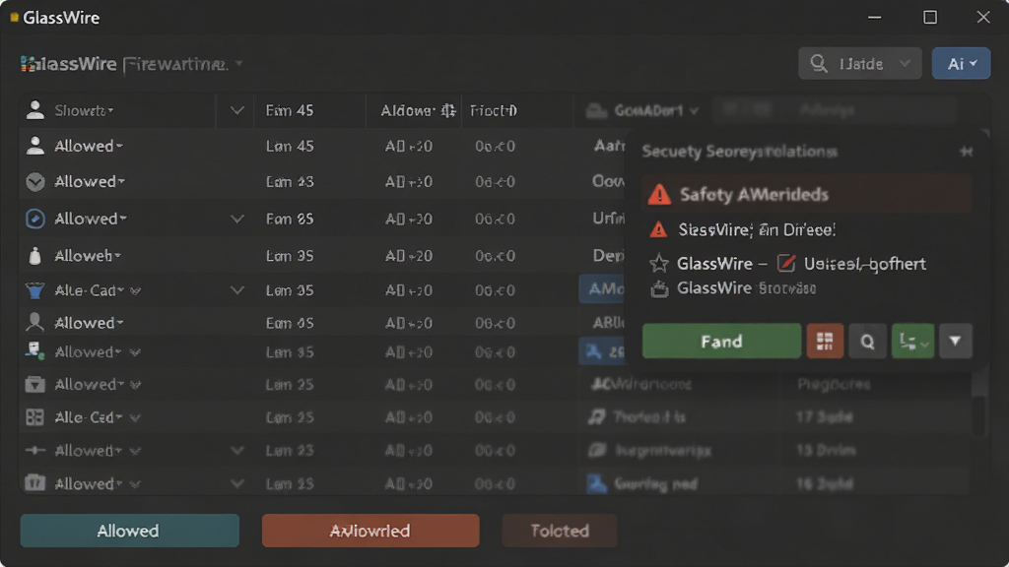The height and width of the screenshot is (567, 1009).
Task: Click the green Fand button
Action: (x=721, y=341)
